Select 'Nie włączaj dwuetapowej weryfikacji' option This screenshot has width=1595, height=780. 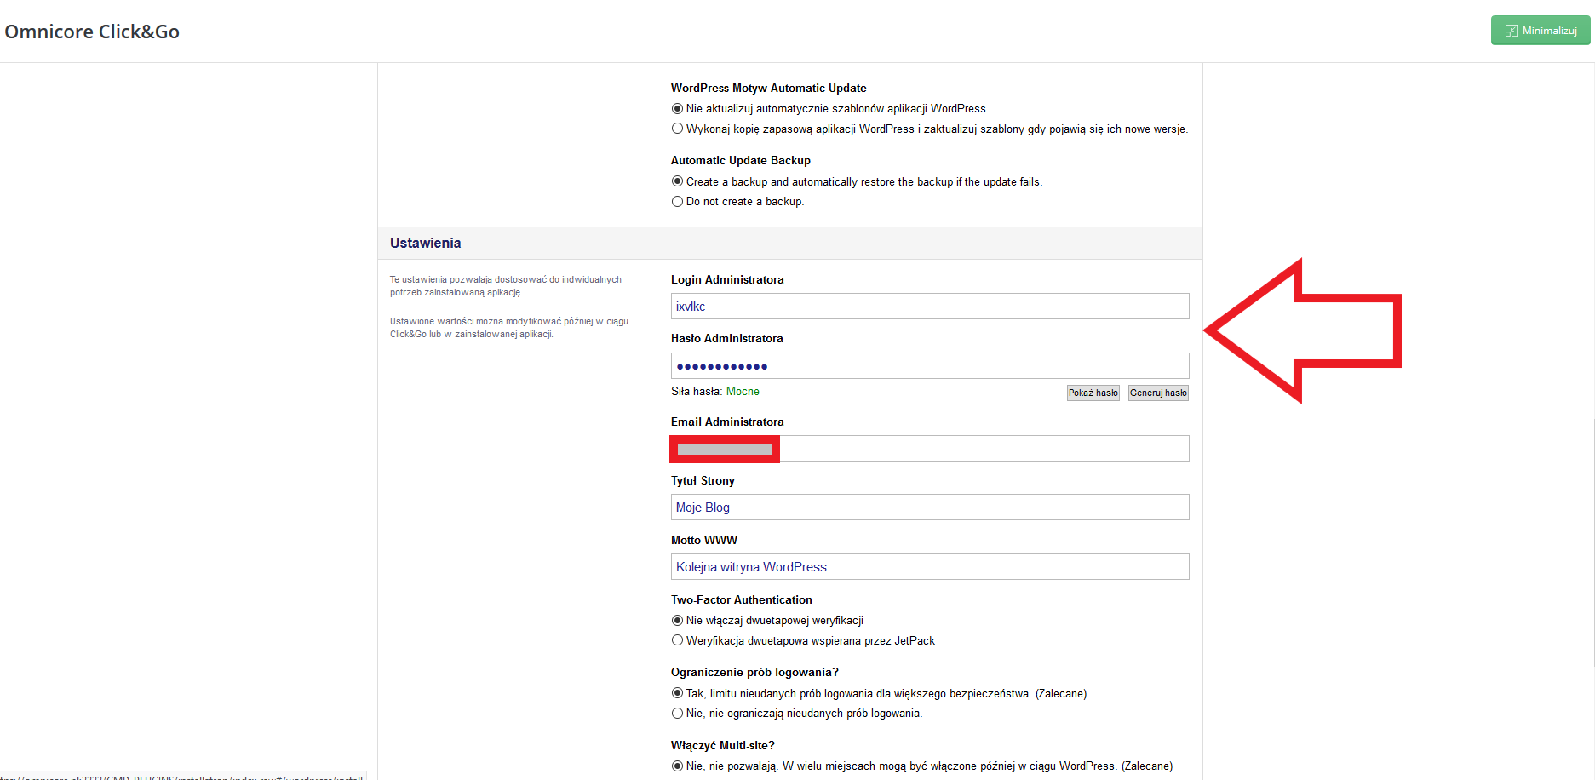coord(678,621)
